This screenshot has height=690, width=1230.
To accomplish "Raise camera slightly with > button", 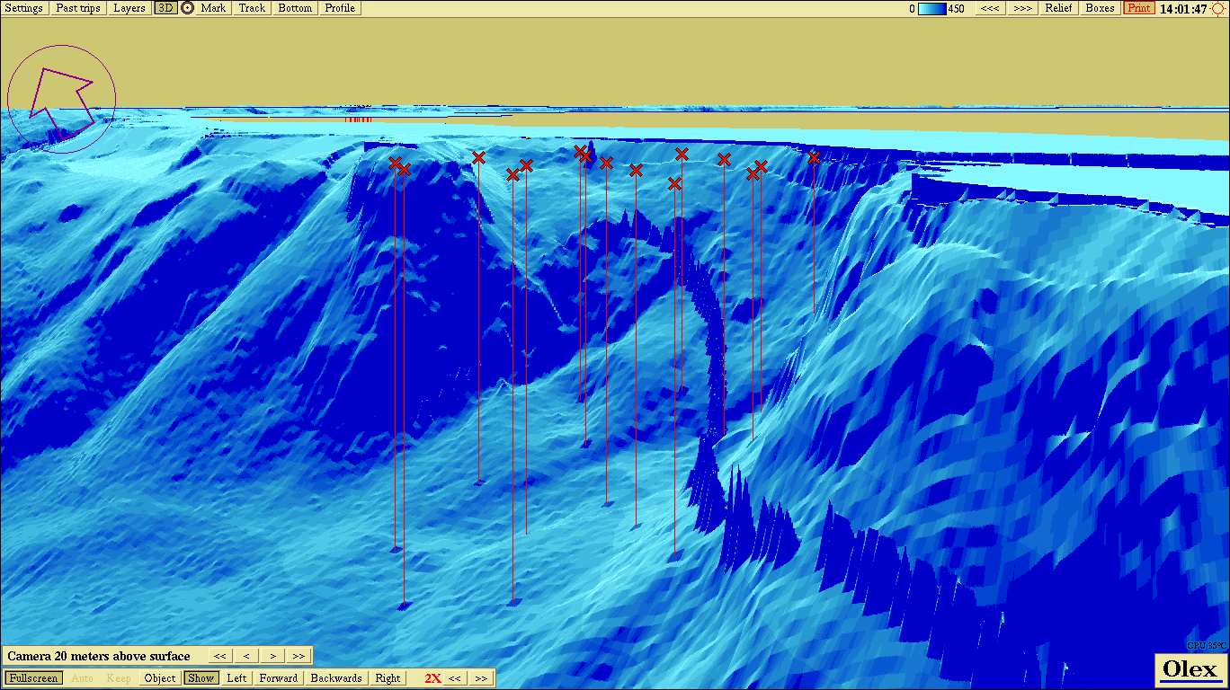I will (x=272, y=656).
